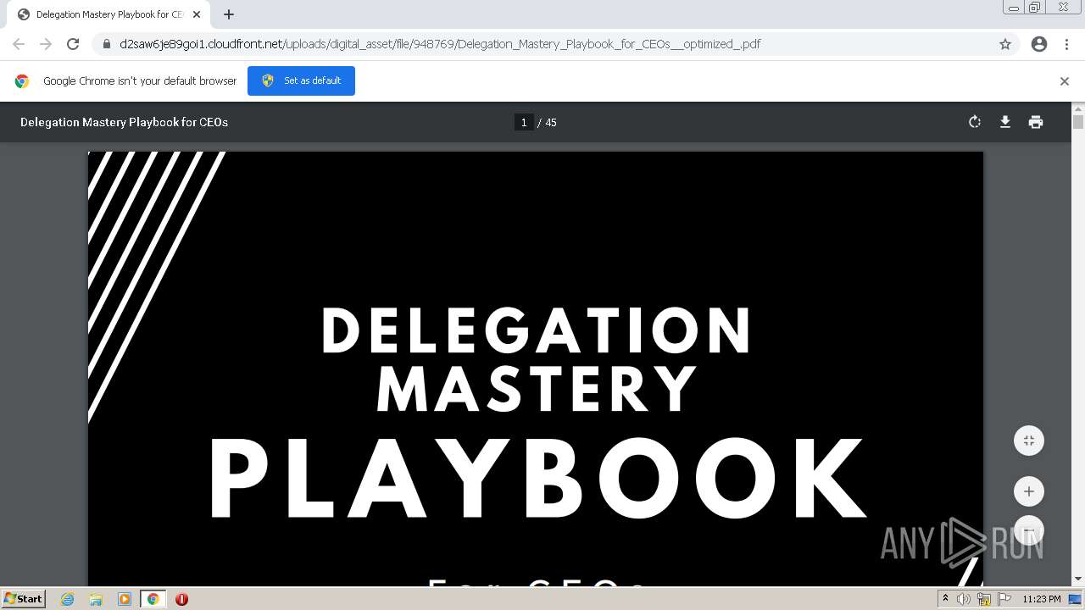1085x610 pixels.
Task: Bookmark this page with the star
Action: (1005, 44)
